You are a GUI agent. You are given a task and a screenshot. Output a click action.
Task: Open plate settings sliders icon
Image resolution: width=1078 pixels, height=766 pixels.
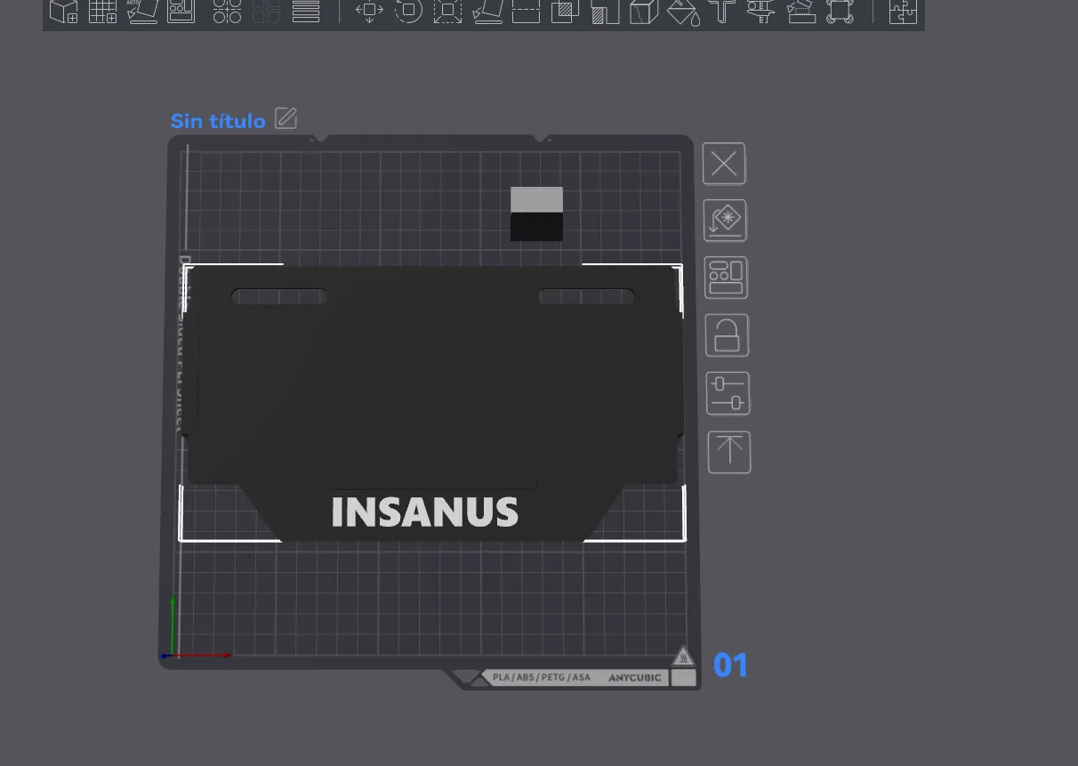(x=728, y=393)
